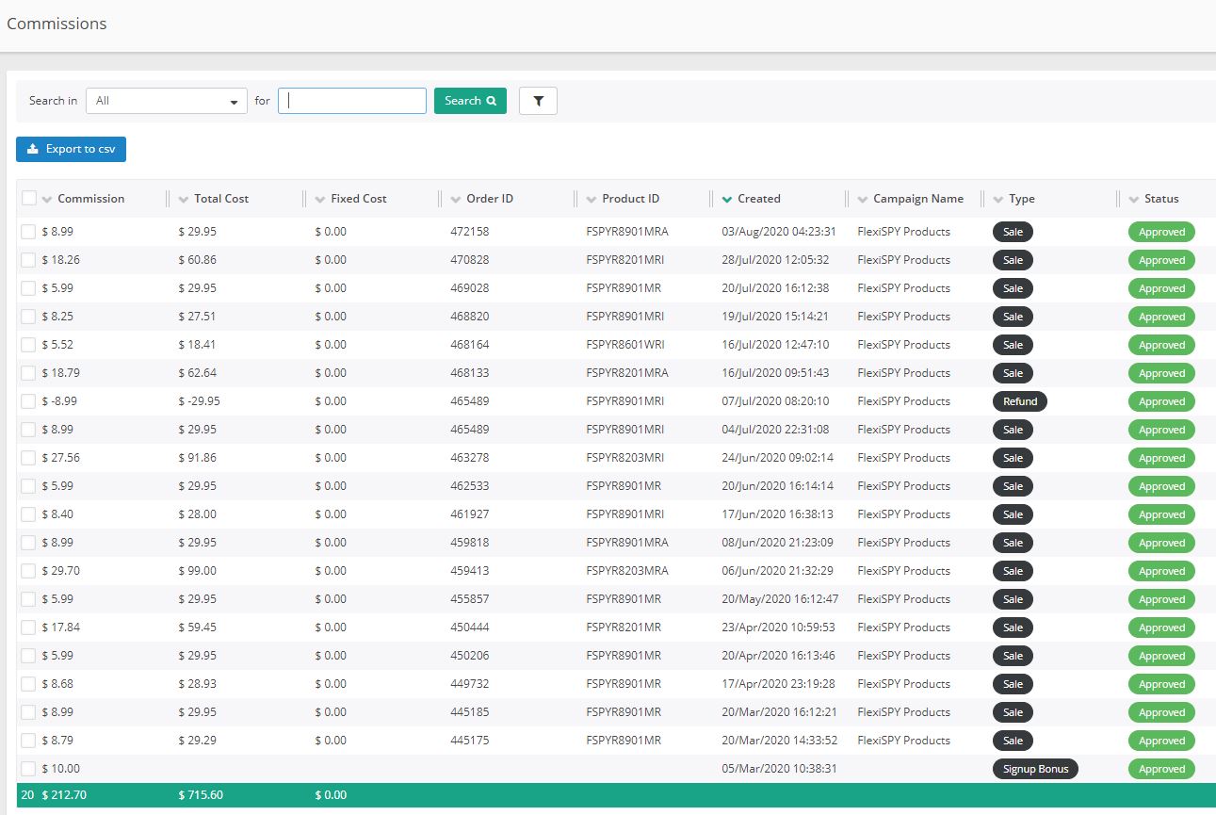Check the row for order 469028

click(28, 288)
